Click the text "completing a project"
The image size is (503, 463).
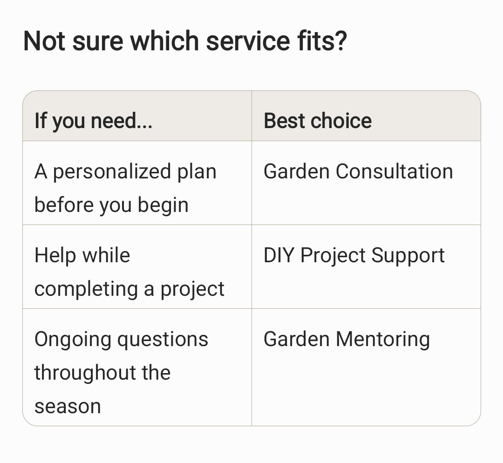tap(129, 289)
